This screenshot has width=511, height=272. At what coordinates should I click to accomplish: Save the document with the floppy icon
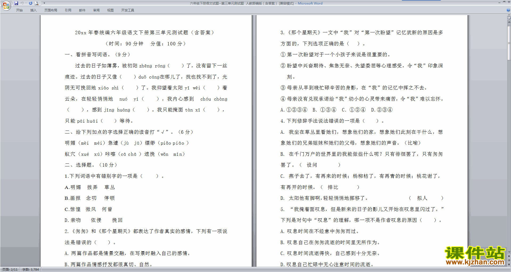point(16,3)
